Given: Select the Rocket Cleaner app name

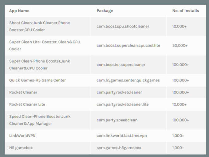Looking at the screenshot, I should click(23, 92).
